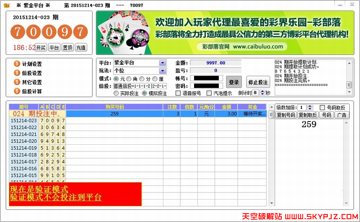Open 其它设置 using its dollar icon

[x=17, y=81]
